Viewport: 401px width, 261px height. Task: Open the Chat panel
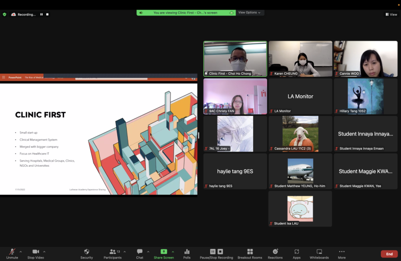point(140,253)
